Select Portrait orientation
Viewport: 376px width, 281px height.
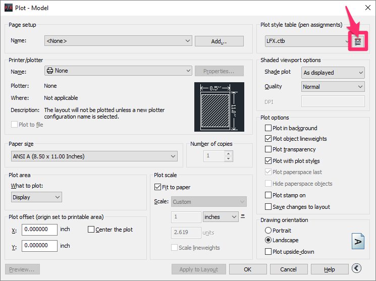[268, 231]
